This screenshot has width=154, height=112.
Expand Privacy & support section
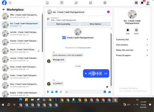(132, 55)
